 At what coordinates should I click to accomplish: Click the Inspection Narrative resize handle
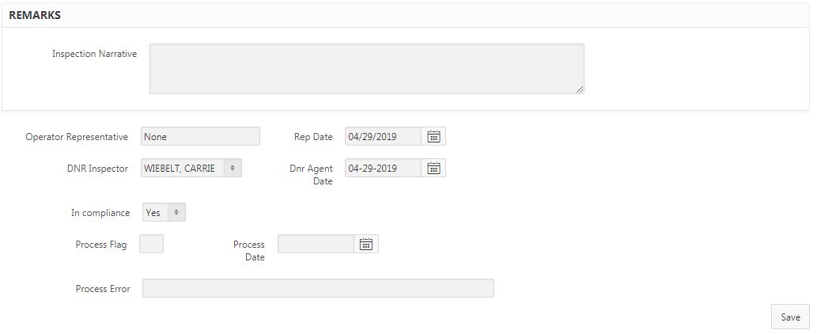pos(580,89)
